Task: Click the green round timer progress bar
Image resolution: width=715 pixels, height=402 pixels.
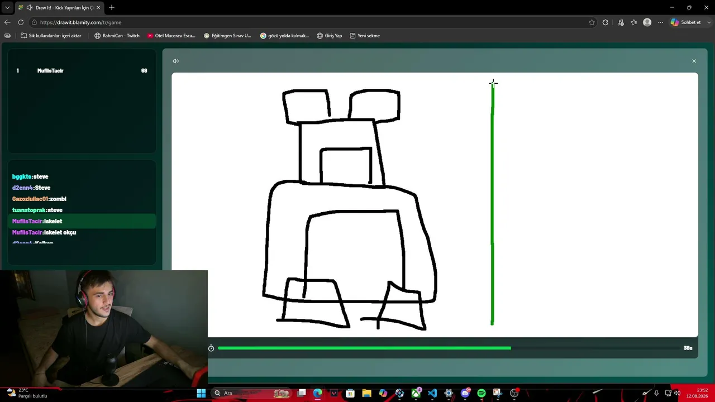Action: point(364,348)
